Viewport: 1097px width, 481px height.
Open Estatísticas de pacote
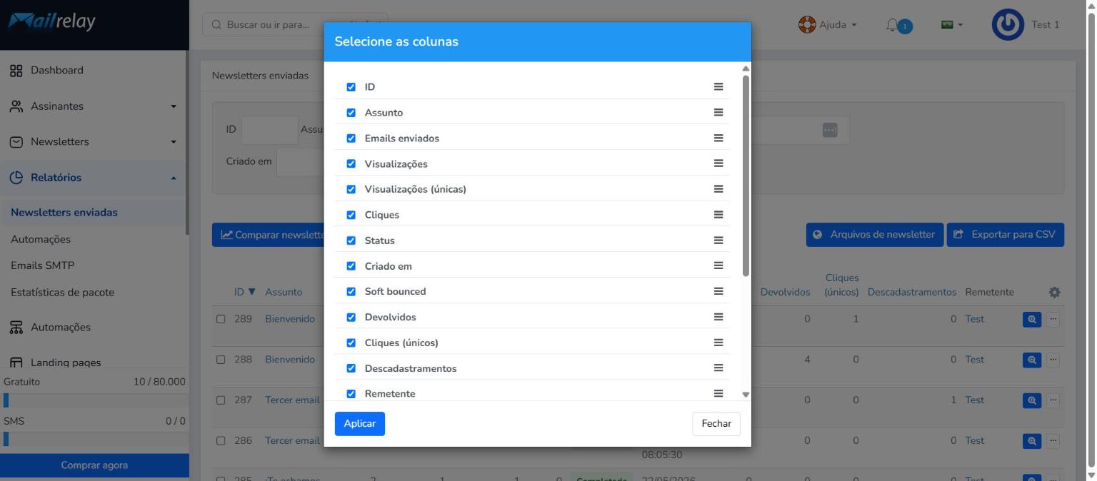[62, 293]
